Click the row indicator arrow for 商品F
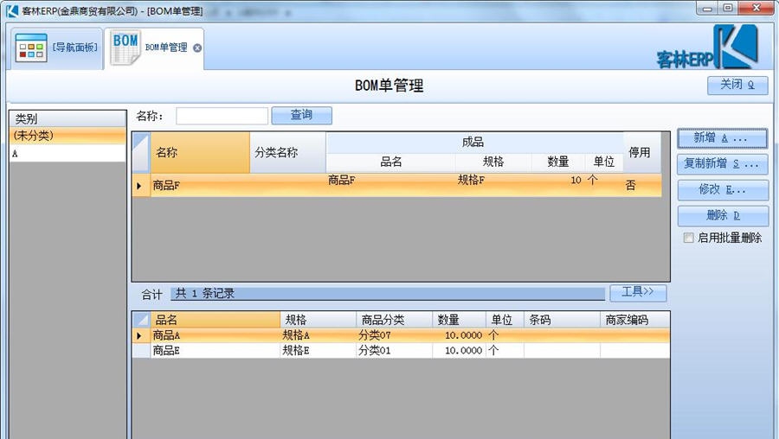This screenshot has height=439, width=779. (140, 186)
